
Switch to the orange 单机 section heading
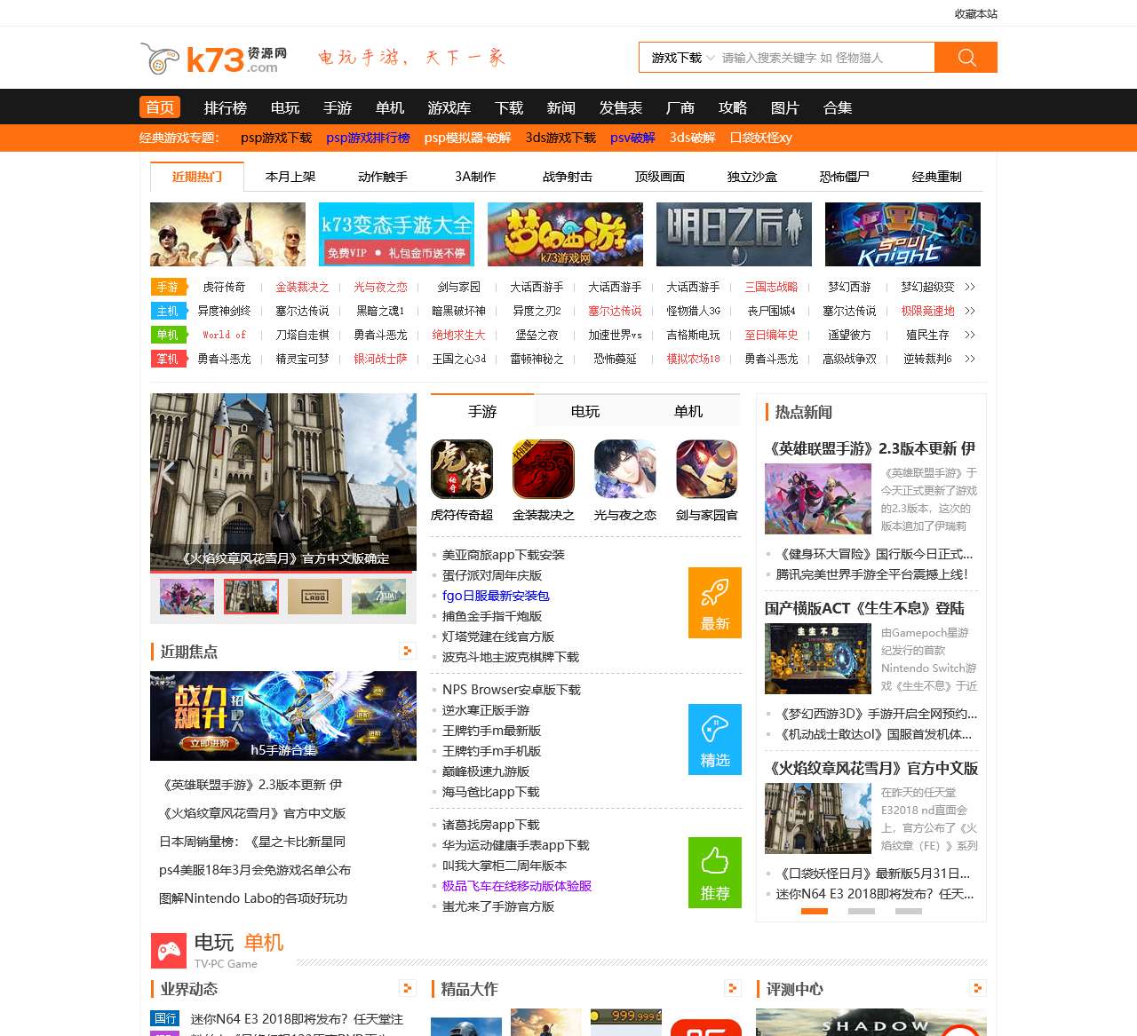[264, 943]
